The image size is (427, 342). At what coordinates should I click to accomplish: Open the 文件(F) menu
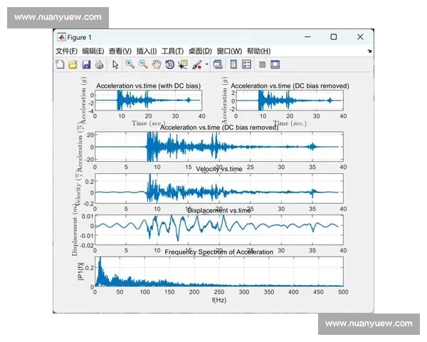click(66, 51)
